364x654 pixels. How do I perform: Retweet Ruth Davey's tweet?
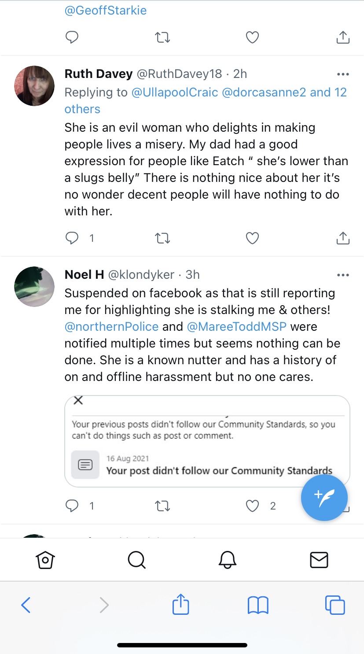tap(162, 238)
